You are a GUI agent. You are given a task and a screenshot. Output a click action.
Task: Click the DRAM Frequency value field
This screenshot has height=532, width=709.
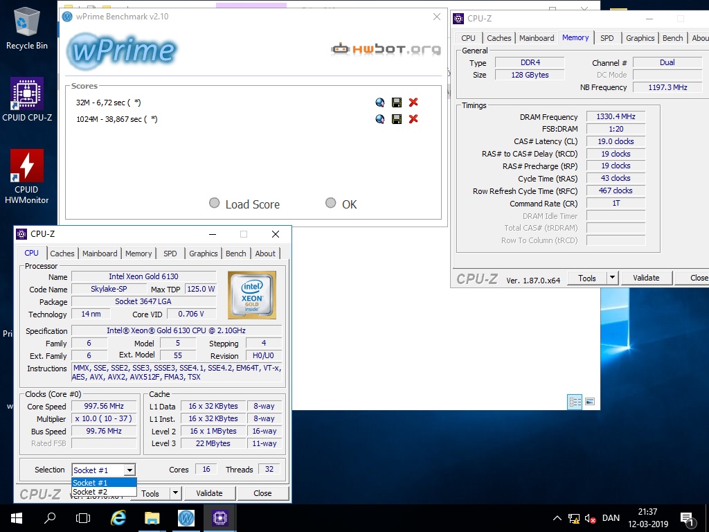(616, 116)
